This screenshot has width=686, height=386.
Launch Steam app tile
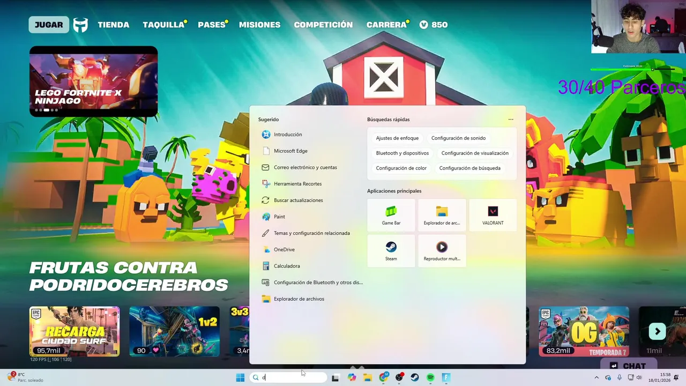pyautogui.click(x=391, y=251)
